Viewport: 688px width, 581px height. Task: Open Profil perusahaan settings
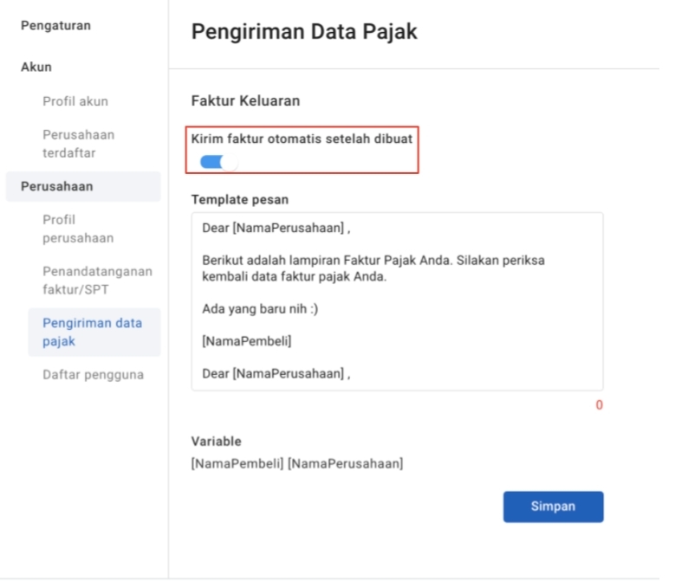tap(78, 229)
